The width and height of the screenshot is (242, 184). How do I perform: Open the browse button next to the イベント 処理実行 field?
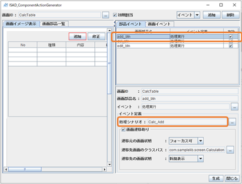click(x=234, y=107)
